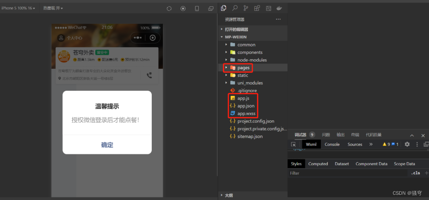Screen dimensions: 429x200
Task: Open the extensions blocks icon
Action: coord(257,8)
